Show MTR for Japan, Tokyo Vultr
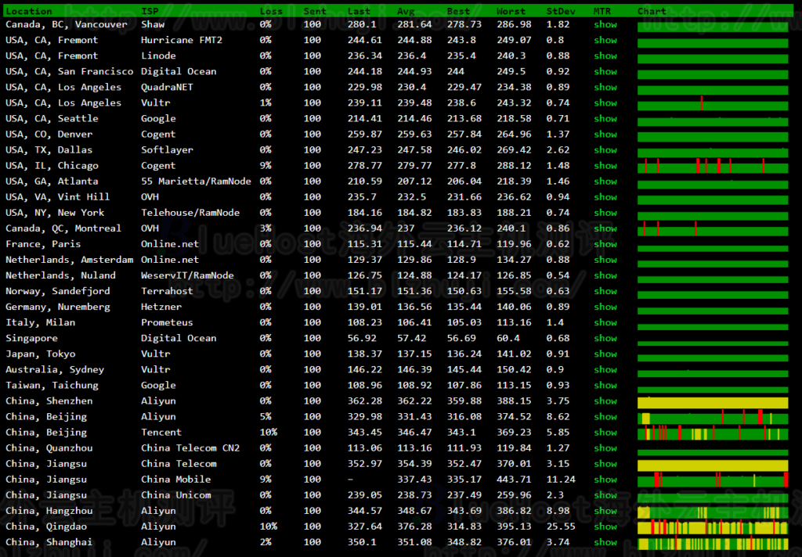This screenshot has height=557, width=802. point(605,354)
